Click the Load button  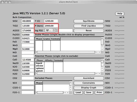[78, 92]
